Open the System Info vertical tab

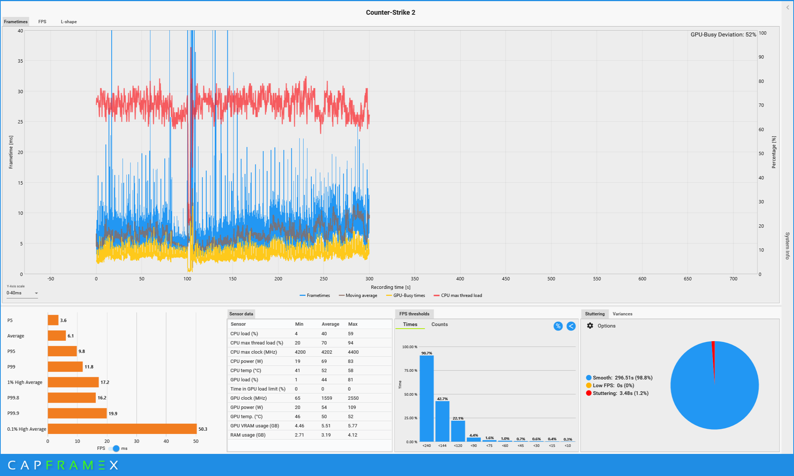pyautogui.click(x=787, y=246)
